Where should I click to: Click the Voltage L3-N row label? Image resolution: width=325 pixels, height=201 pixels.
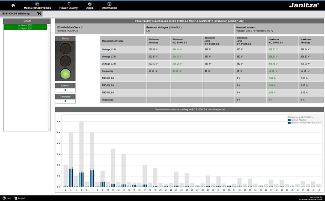[109, 64]
